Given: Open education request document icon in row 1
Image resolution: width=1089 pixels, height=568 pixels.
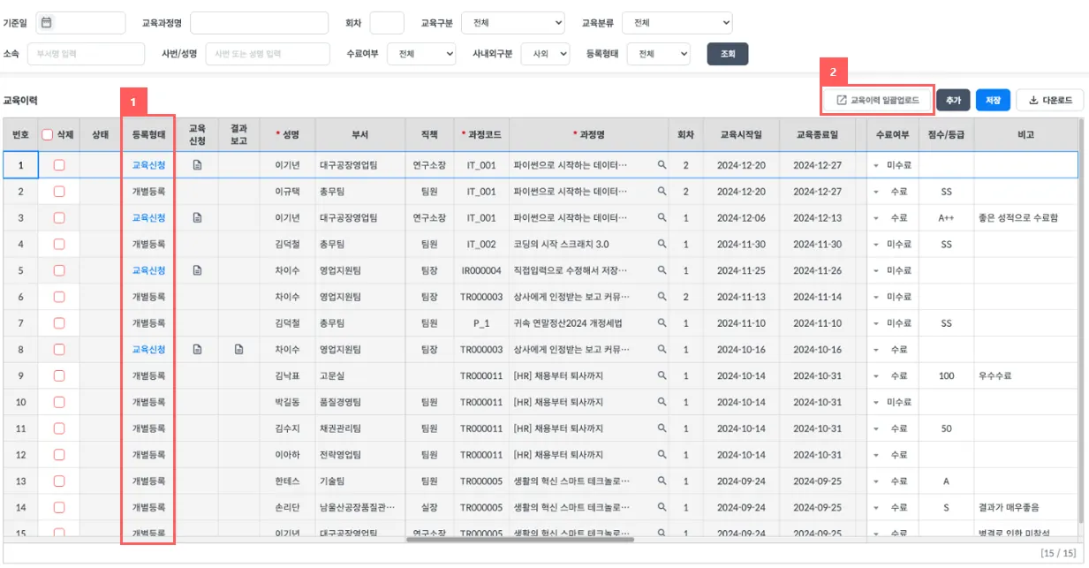Looking at the screenshot, I should pos(197,164).
